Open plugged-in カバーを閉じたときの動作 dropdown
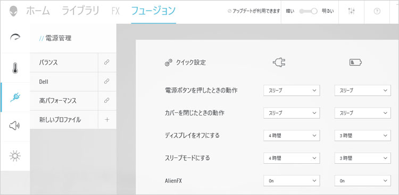399x195 pixels. (x=292, y=113)
